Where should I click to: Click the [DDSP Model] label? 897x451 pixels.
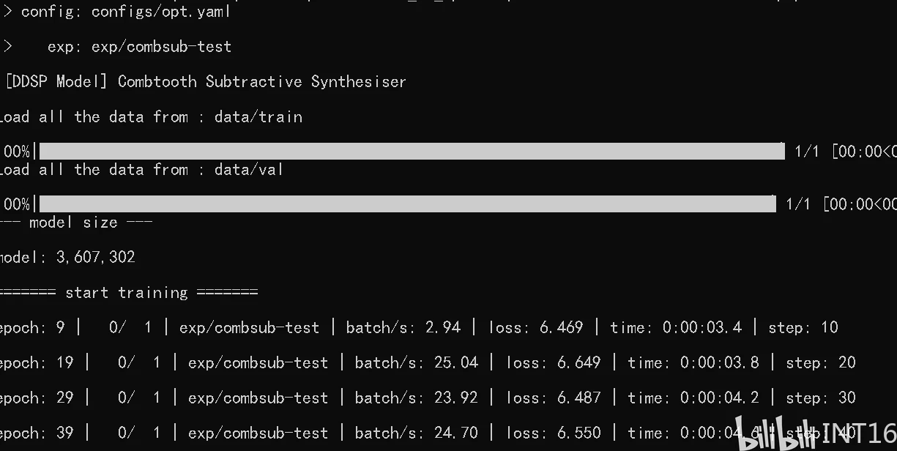point(56,81)
